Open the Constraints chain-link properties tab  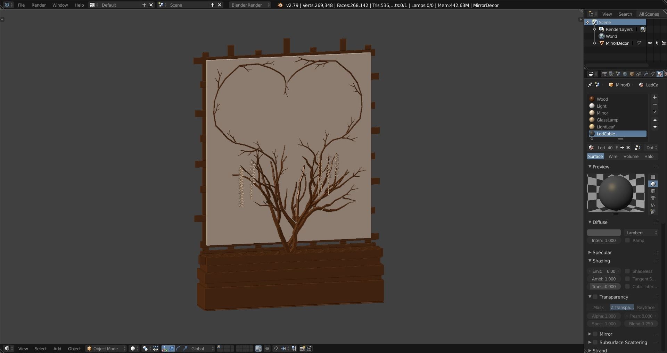pos(639,74)
